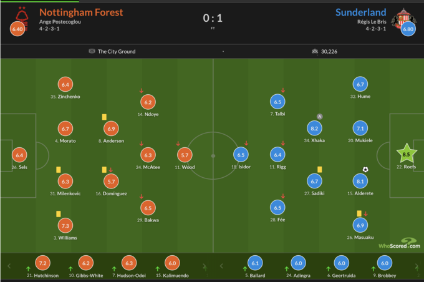Click the goal ball icon by Alderete
424x282 pixels.
(365, 169)
